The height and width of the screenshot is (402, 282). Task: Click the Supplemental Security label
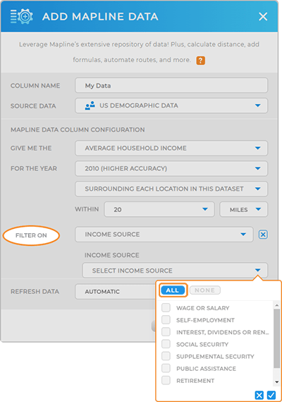point(215,356)
